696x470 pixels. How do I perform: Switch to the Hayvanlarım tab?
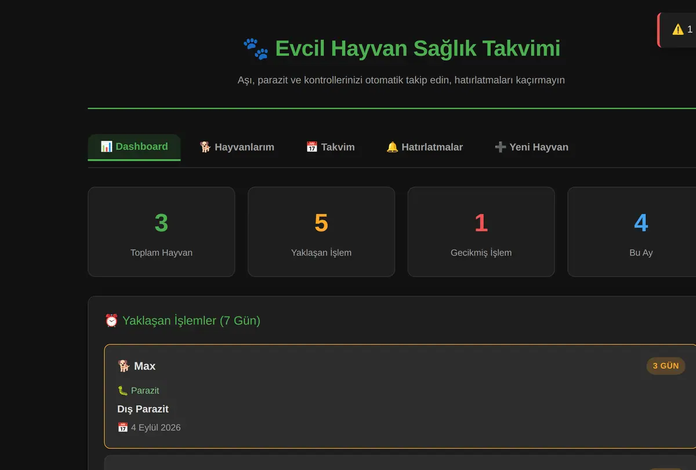(237, 147)
